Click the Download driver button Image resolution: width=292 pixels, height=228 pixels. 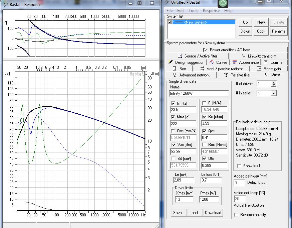(213, 213)
